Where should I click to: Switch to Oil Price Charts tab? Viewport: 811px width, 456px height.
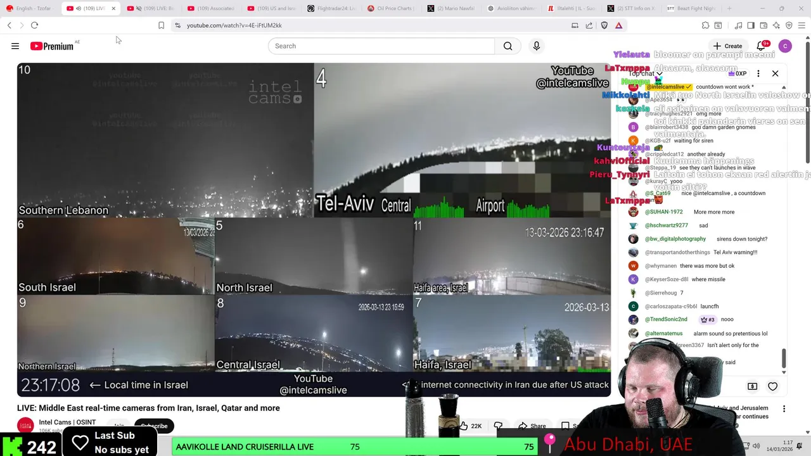[x=392, y=8]
